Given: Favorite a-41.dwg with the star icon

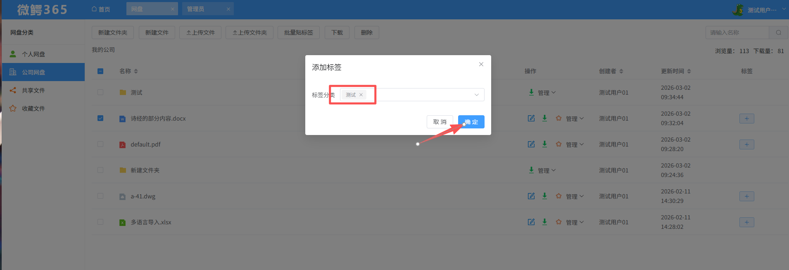Looking at the screenshot, I should 558,196.
